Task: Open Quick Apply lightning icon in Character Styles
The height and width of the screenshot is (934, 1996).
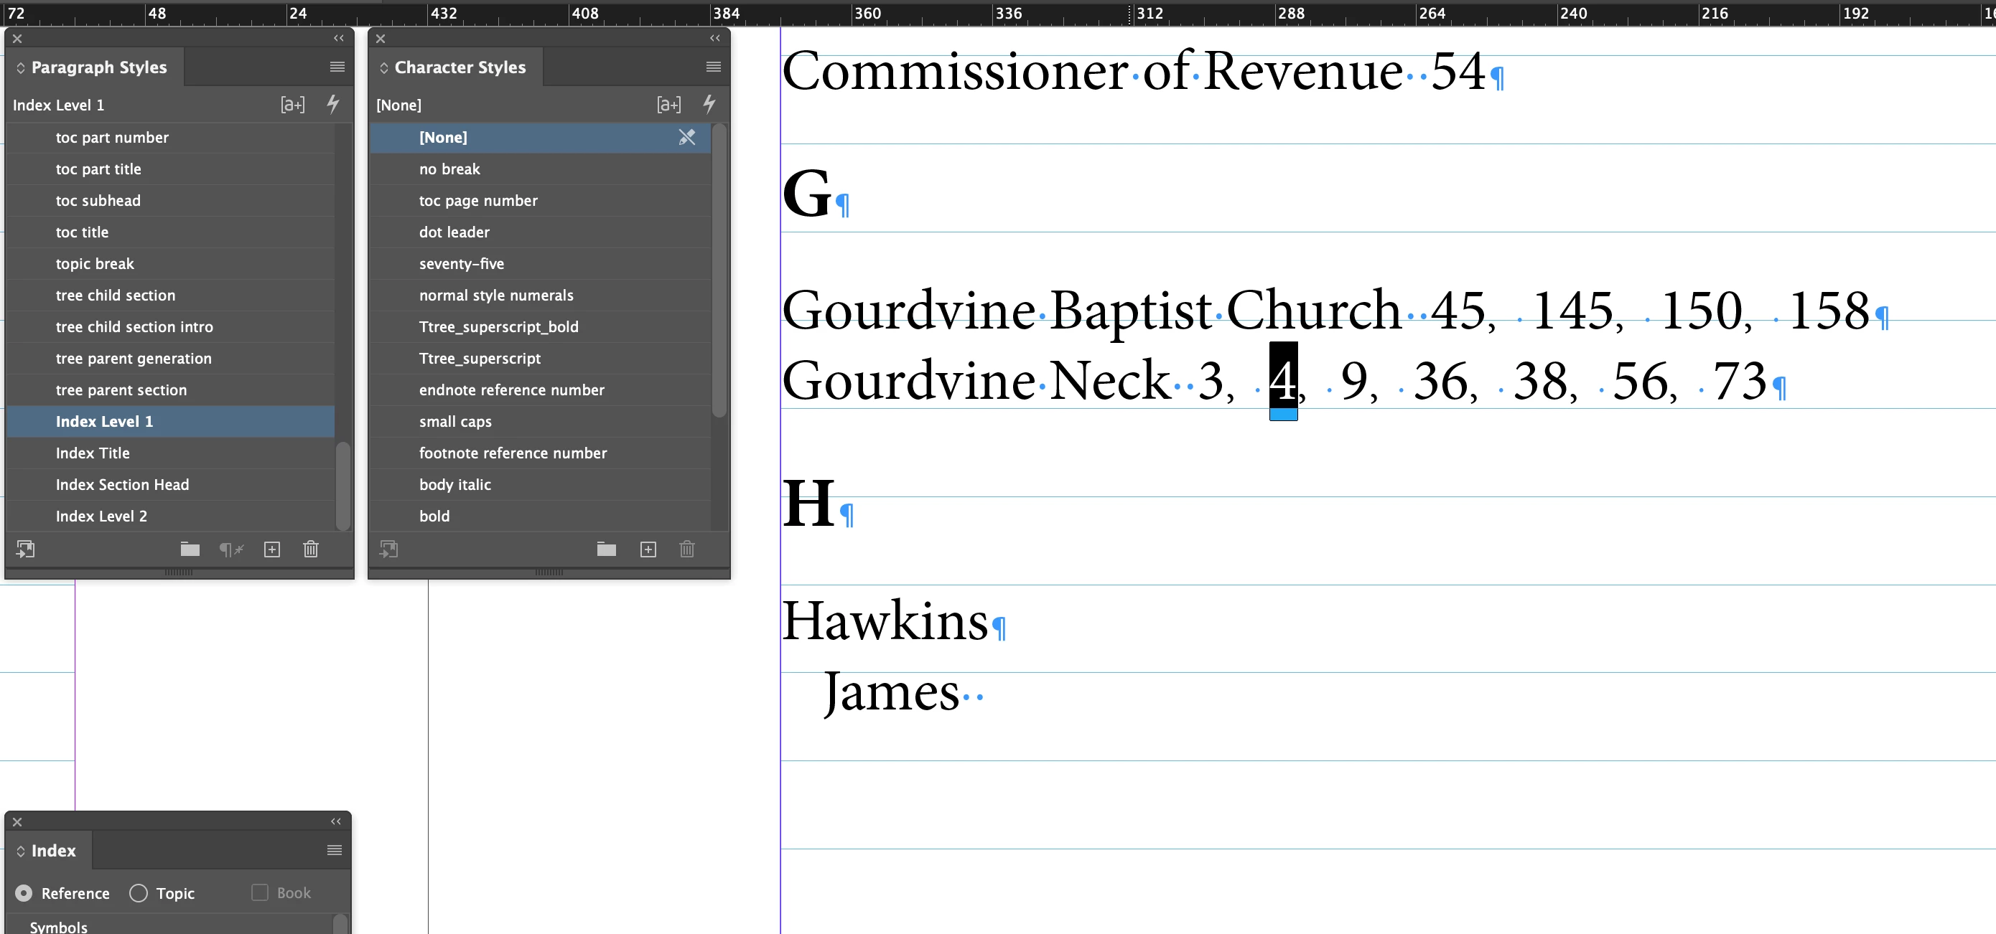Action: 709,104
